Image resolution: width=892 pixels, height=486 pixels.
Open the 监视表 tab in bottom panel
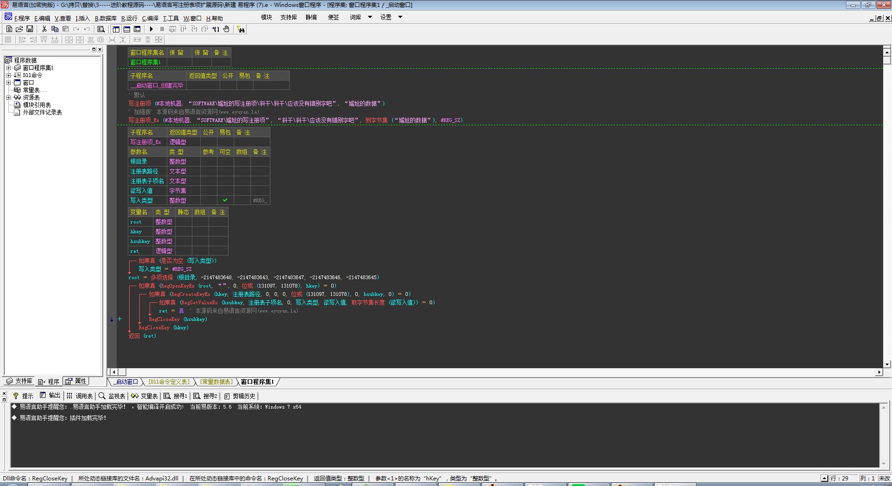point(112,396)
